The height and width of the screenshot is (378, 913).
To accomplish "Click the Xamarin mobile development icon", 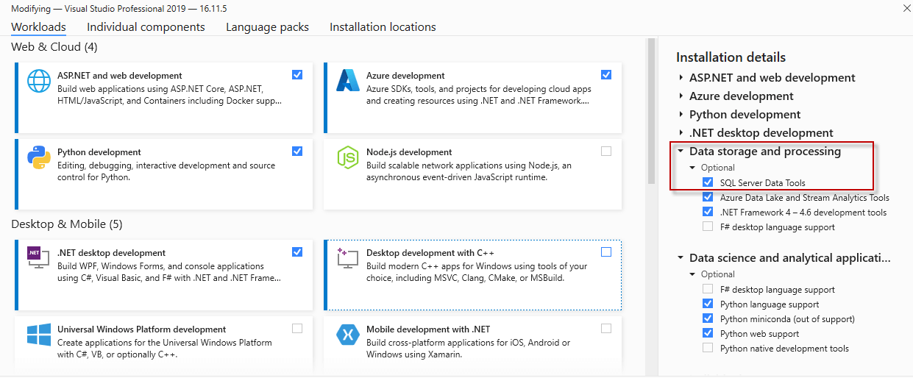I will point(347,335).
